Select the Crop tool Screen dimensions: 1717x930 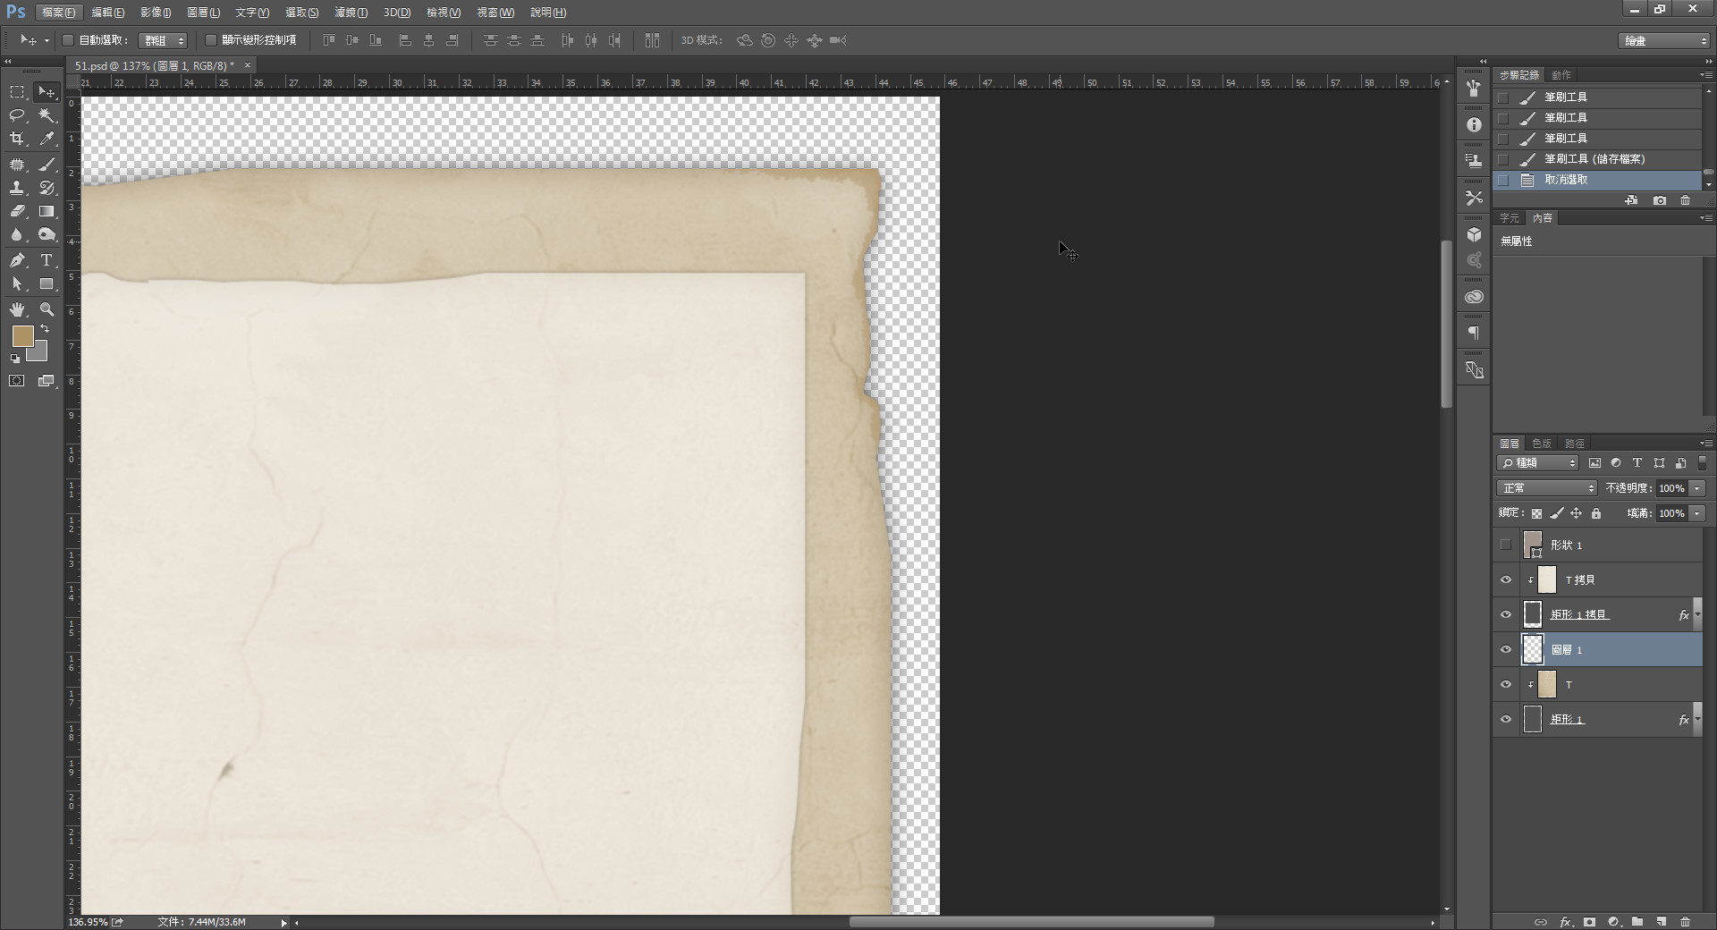pyautogui.click(x=17, y=139)
